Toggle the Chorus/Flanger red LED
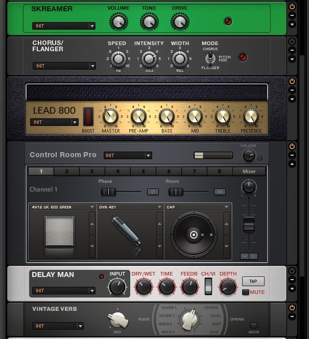Viewport: 309px width, 339px height. pos(243,57)
